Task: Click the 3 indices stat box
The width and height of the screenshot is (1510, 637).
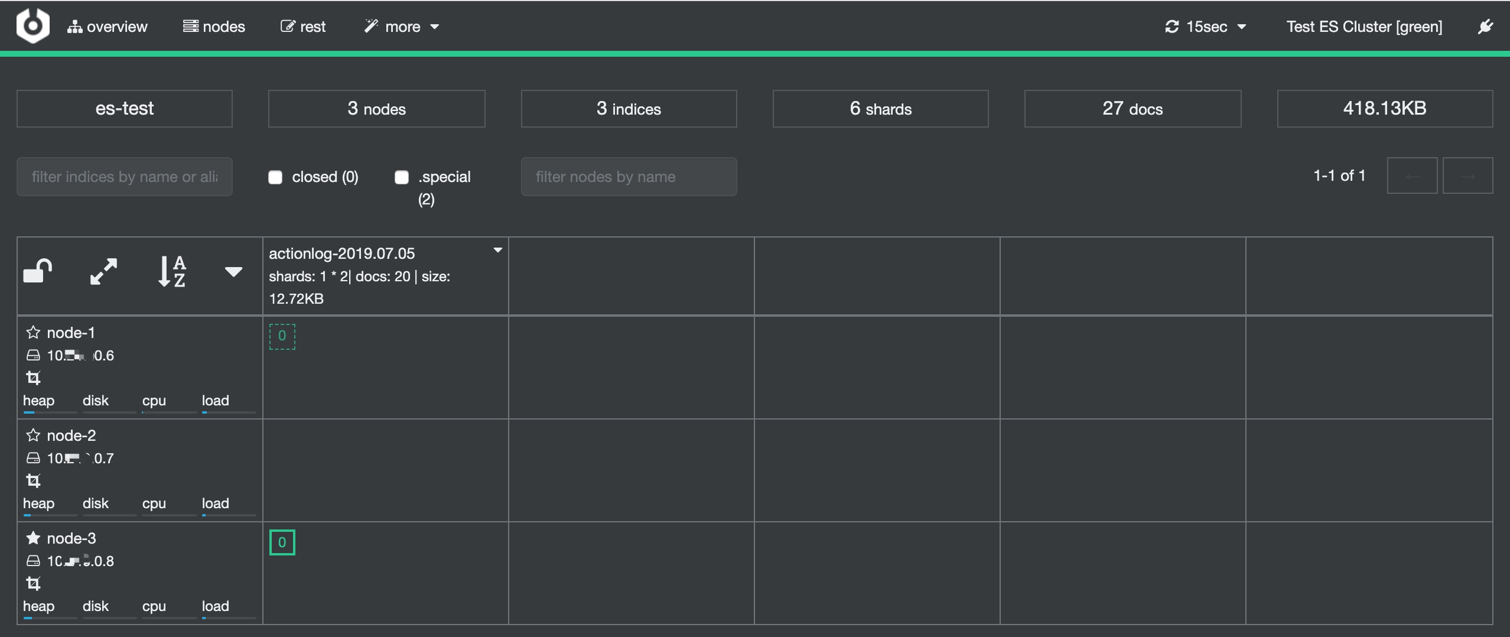Action: point(629,108)
